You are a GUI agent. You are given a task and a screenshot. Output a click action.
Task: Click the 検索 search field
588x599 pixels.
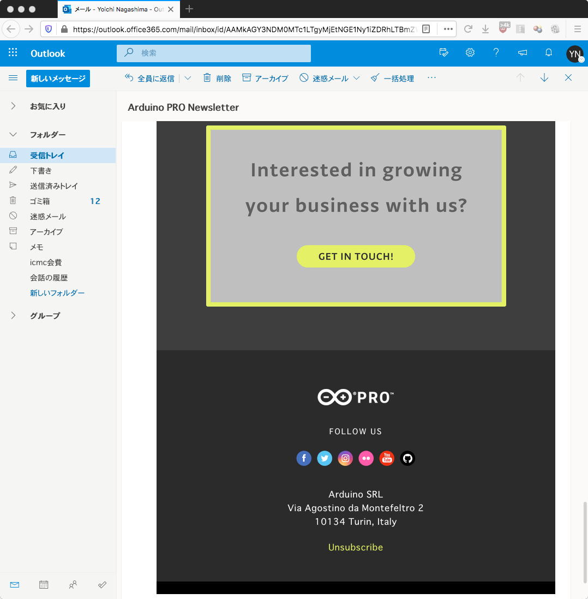coord(214,53)
